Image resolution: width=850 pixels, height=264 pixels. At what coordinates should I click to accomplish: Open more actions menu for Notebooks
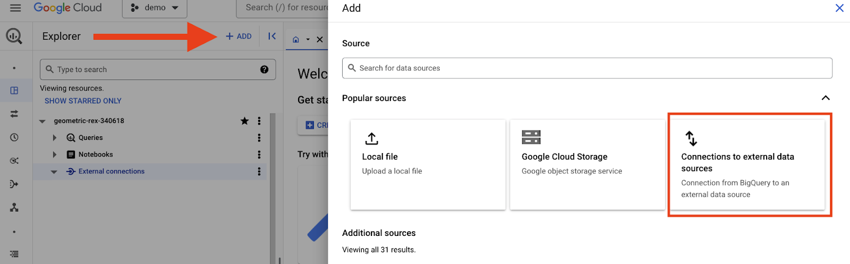click(x=259, y=155)
